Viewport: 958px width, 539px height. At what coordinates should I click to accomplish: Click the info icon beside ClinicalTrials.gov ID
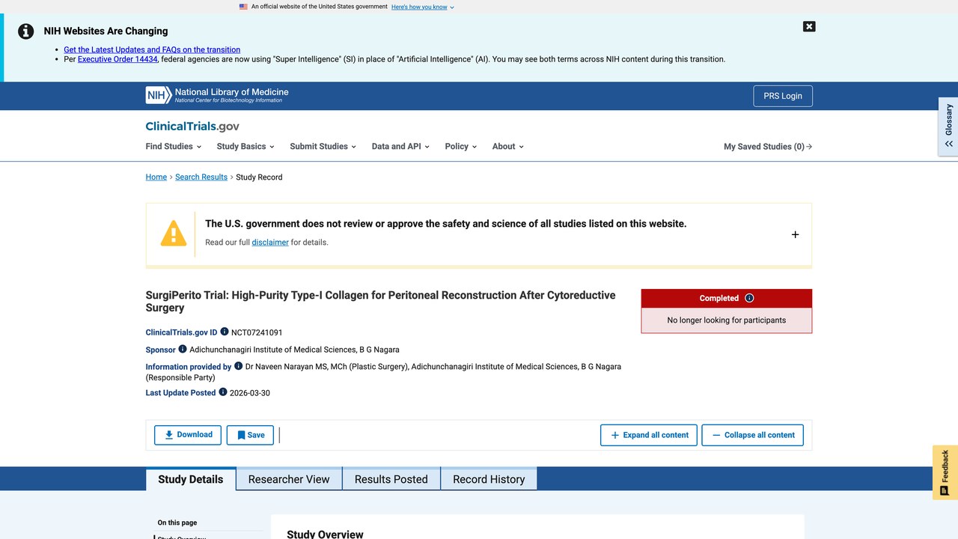[x=225, y=332]
